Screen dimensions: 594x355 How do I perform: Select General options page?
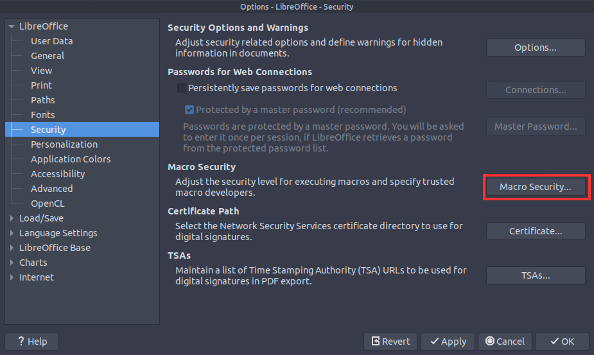(48, 56)
